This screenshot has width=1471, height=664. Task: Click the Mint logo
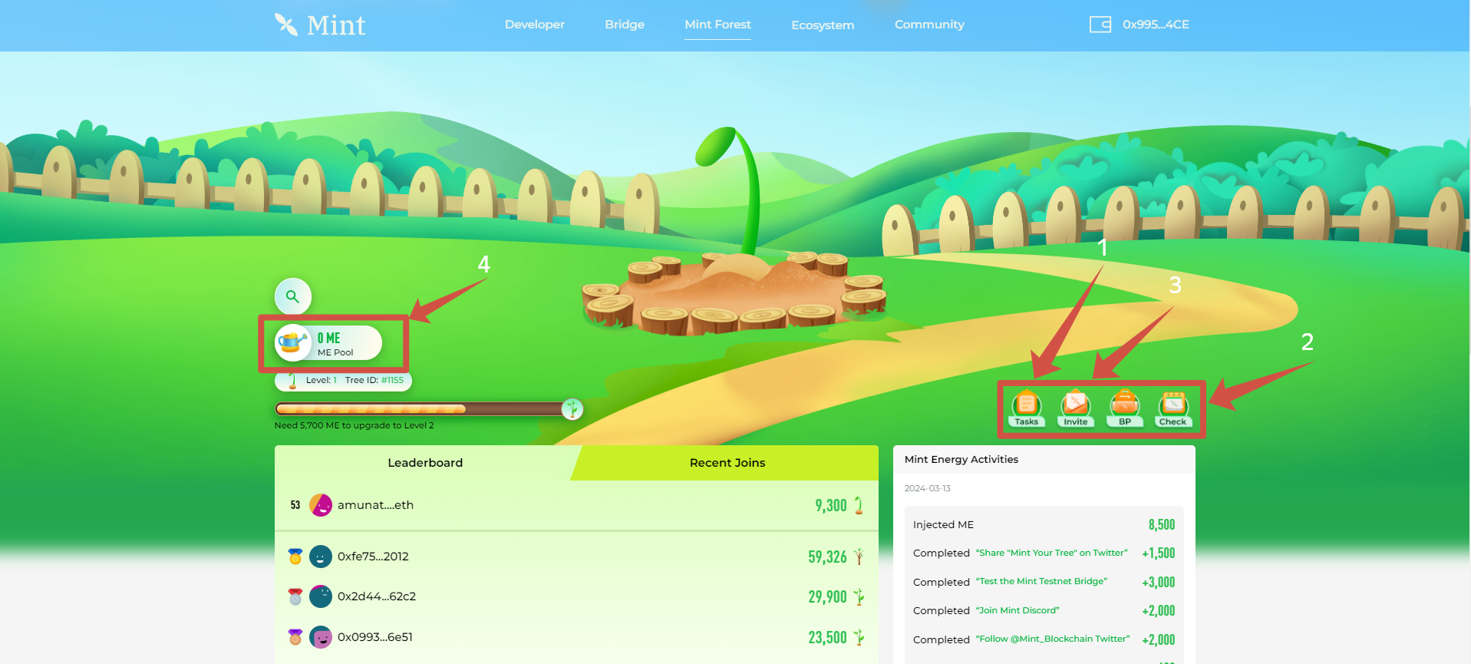tap(320, 25)
